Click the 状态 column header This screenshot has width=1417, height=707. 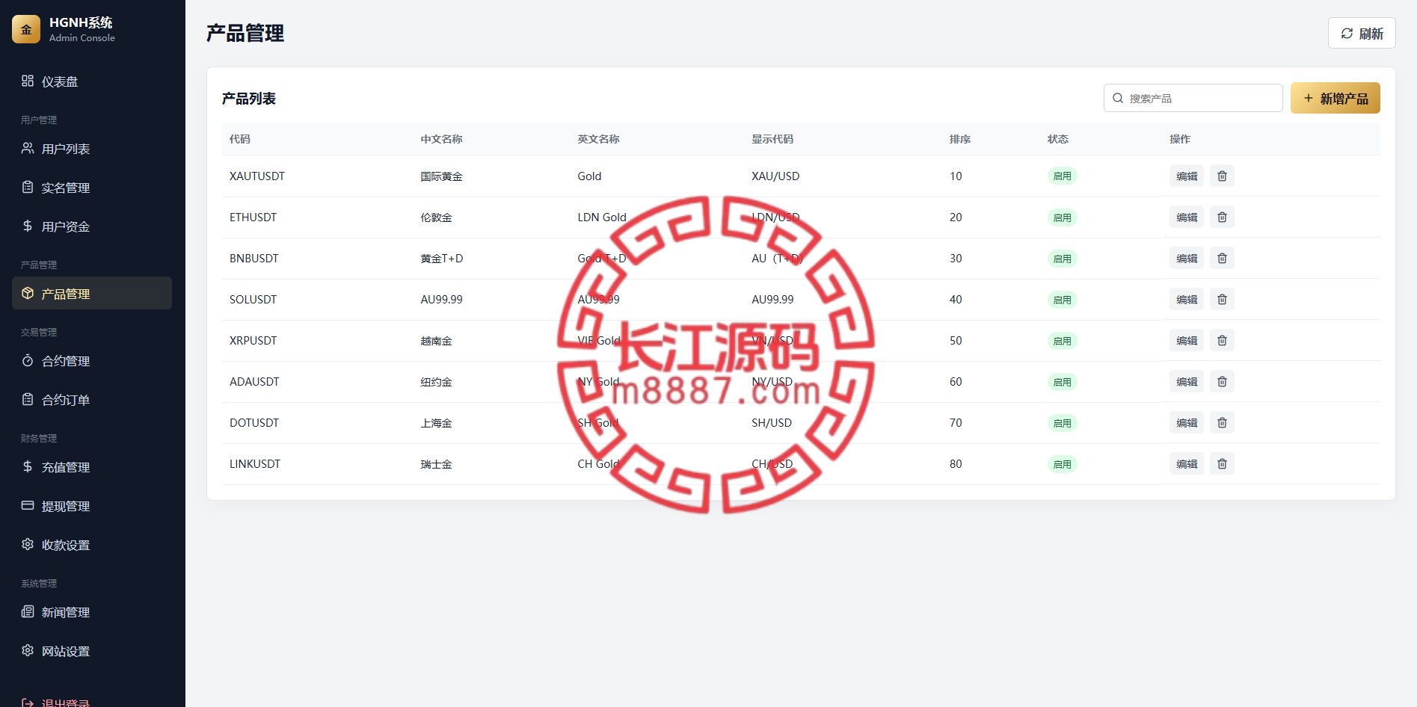coord(1058,139)
